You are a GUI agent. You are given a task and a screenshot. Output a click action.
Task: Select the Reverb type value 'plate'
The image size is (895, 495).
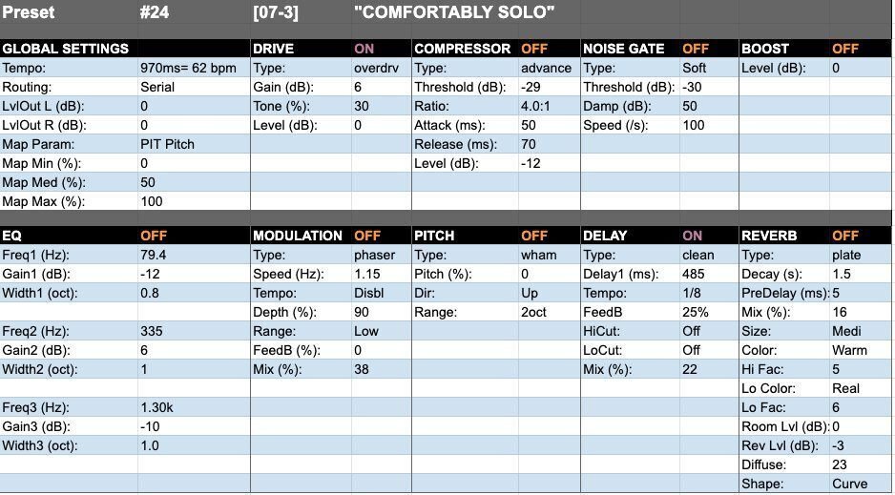click(x=848, y=255)
